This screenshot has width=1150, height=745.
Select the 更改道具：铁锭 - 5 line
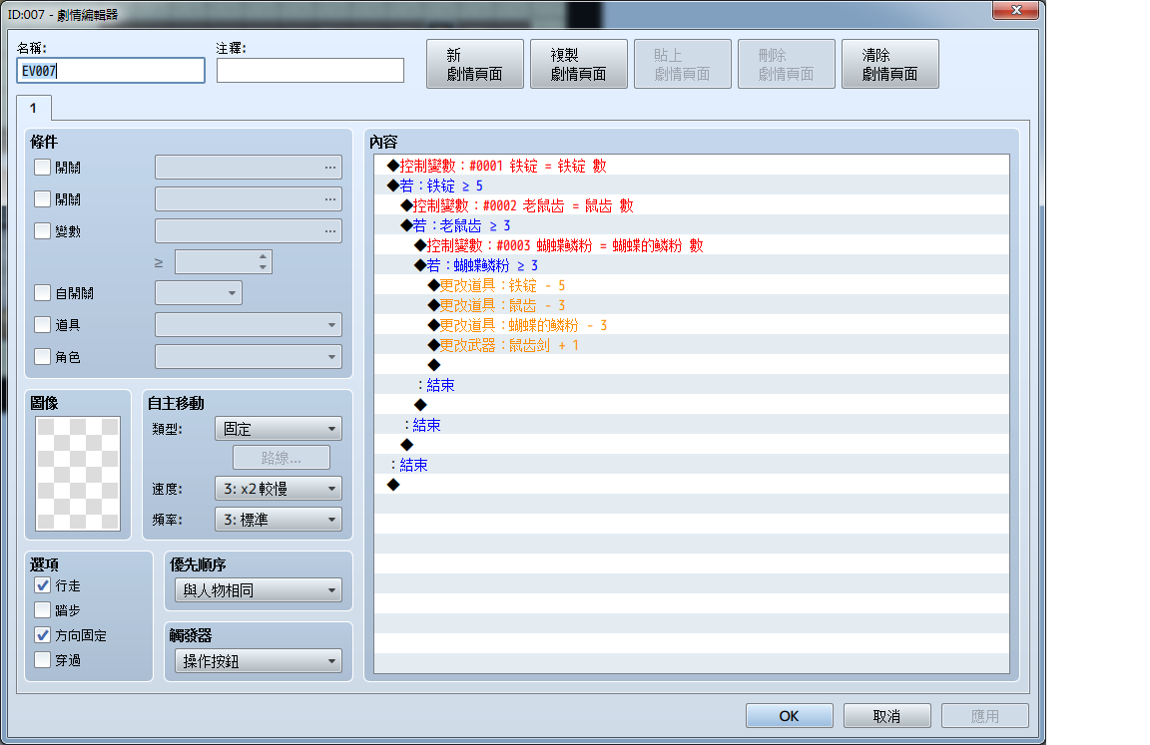coord(692,285)
